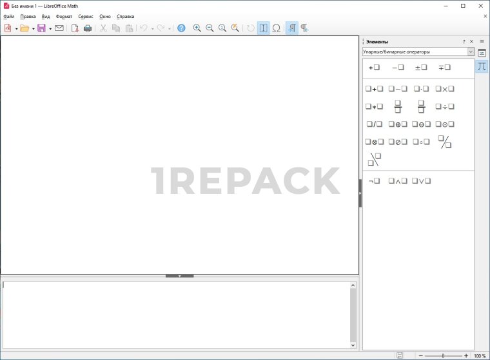Click the 100 % zoom level text
This screenshot has width=490, height=360.
click(x=480, y=355)
